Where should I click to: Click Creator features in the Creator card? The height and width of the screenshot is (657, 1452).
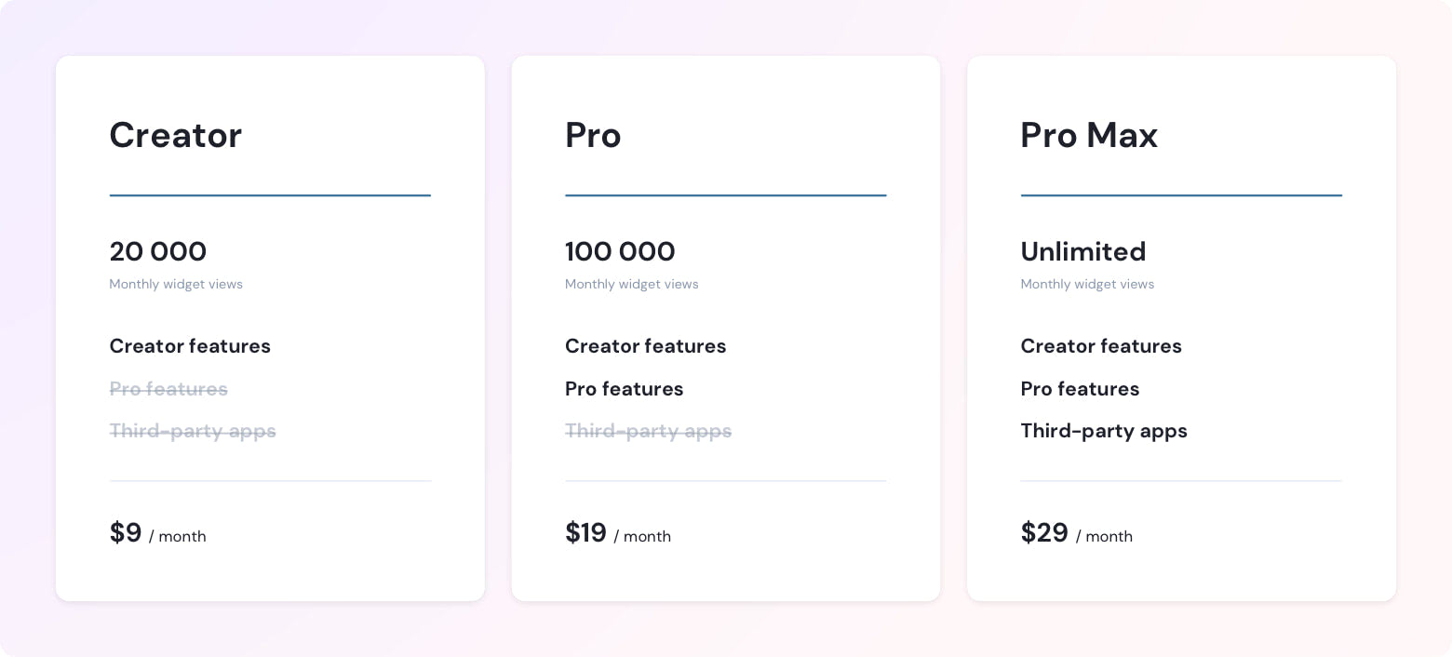(x=190, y=346)
